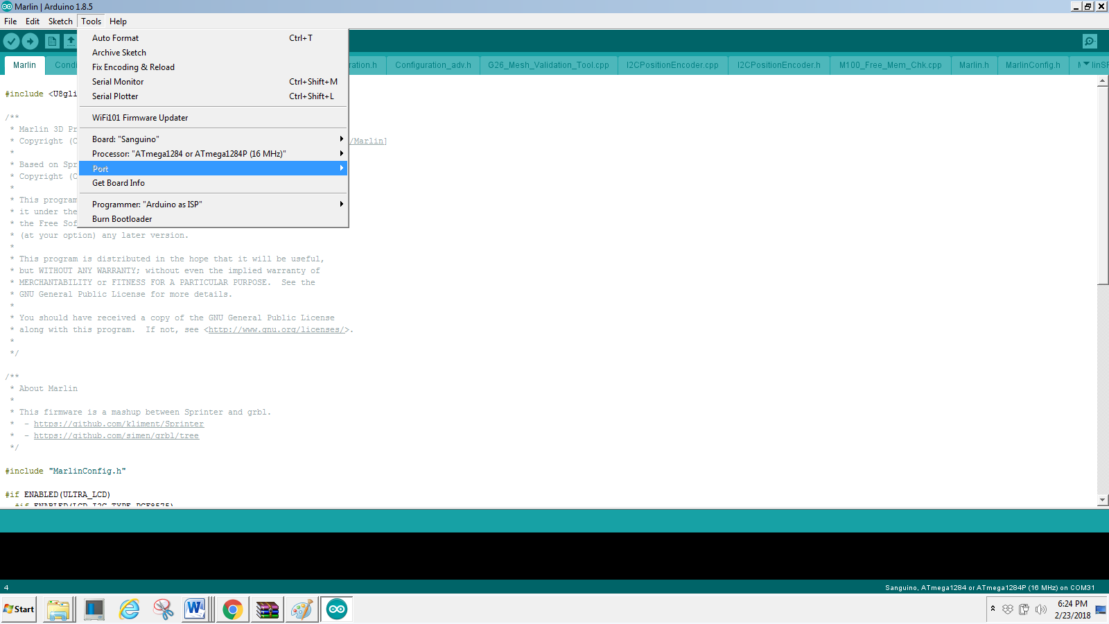Launch Internet Explorer from taskbar
The image size is (1109, 624).
(x=129, y=609)
